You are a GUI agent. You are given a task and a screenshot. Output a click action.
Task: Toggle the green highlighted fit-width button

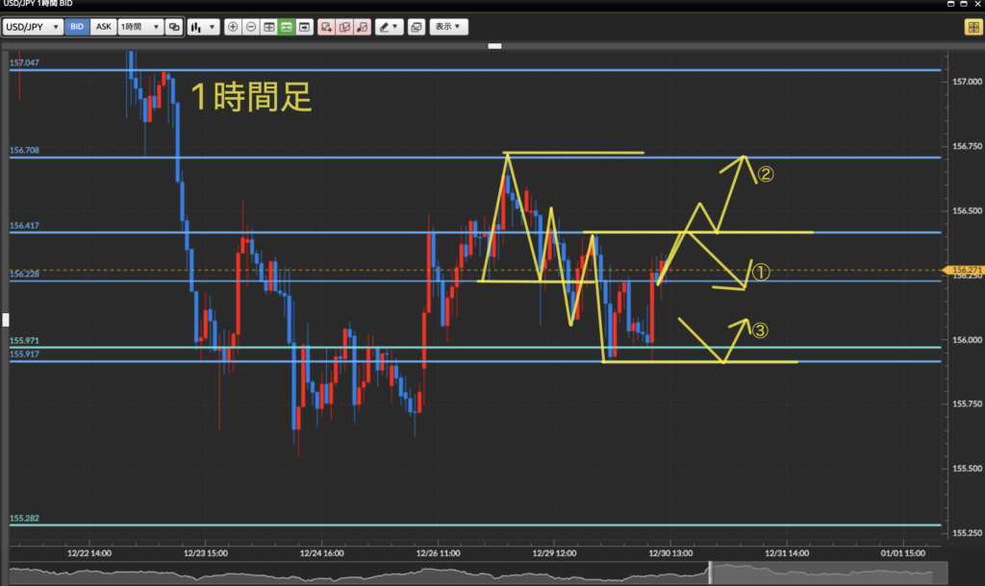(287, 27)
